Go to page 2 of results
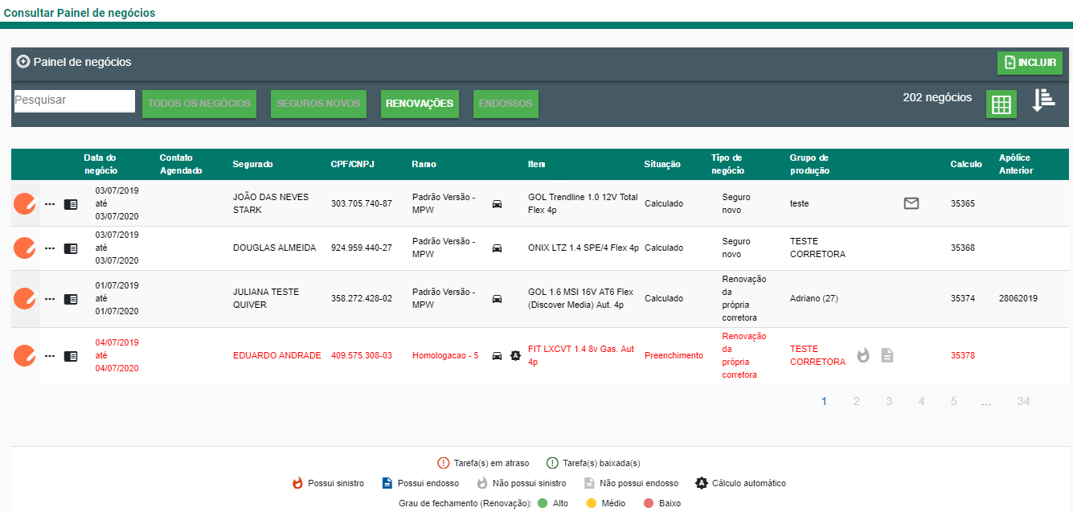 (x=857, y=401)
